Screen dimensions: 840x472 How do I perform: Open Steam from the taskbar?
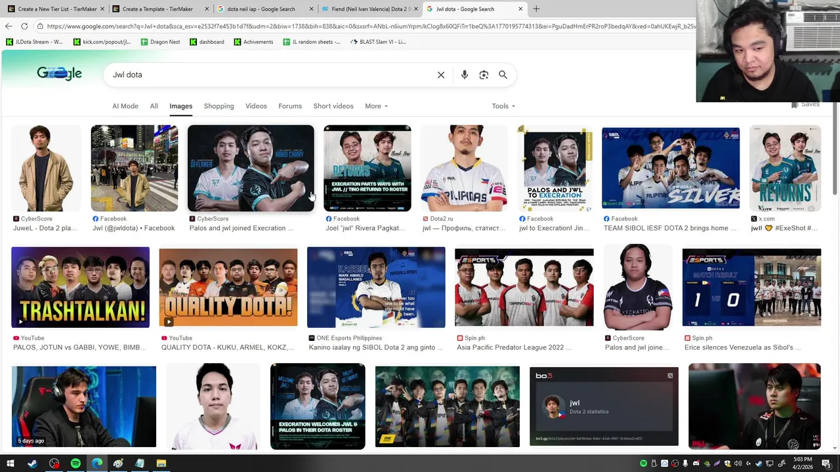32,463
